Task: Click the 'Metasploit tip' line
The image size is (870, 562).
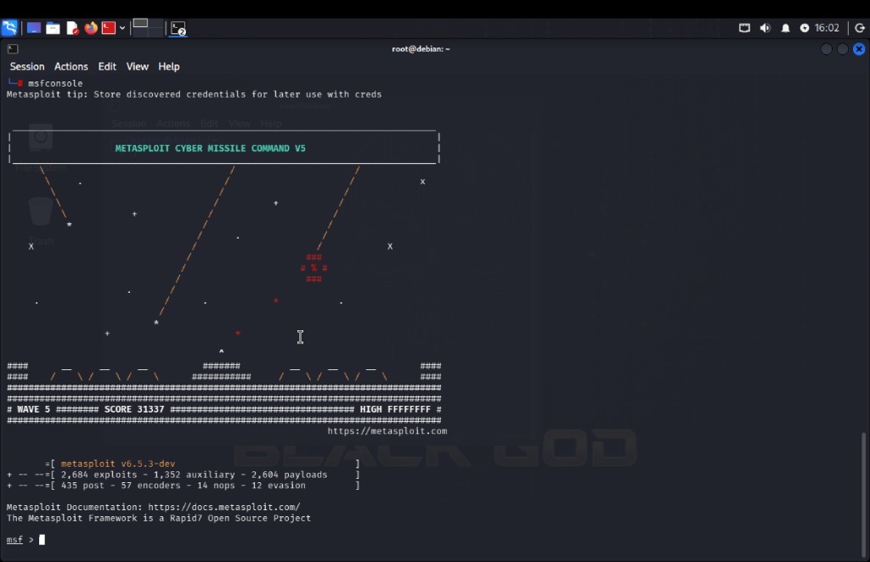Action: tap(195, 94)
